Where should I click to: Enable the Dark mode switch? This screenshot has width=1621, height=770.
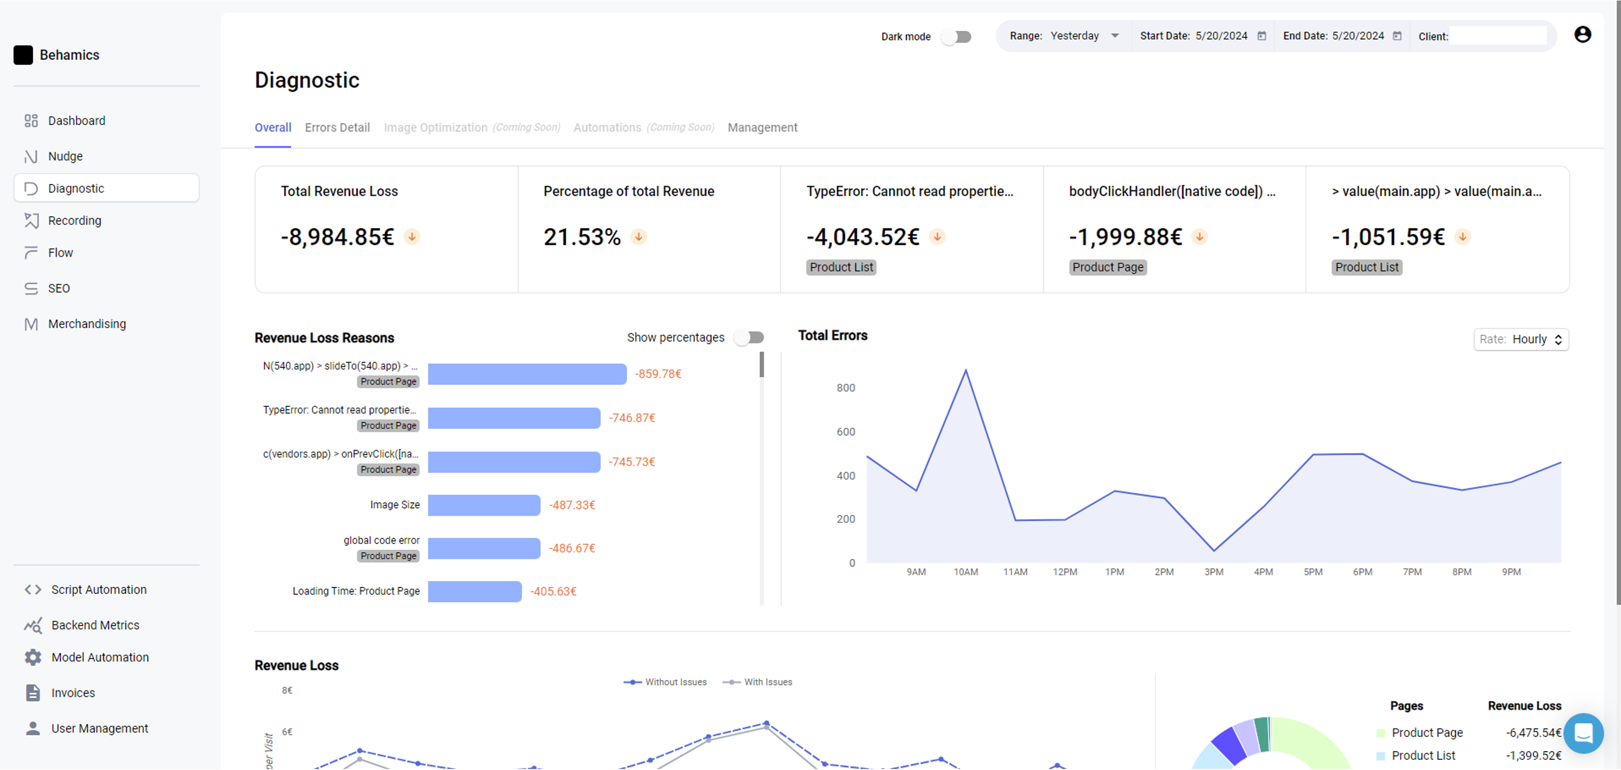tap(956, 36)
